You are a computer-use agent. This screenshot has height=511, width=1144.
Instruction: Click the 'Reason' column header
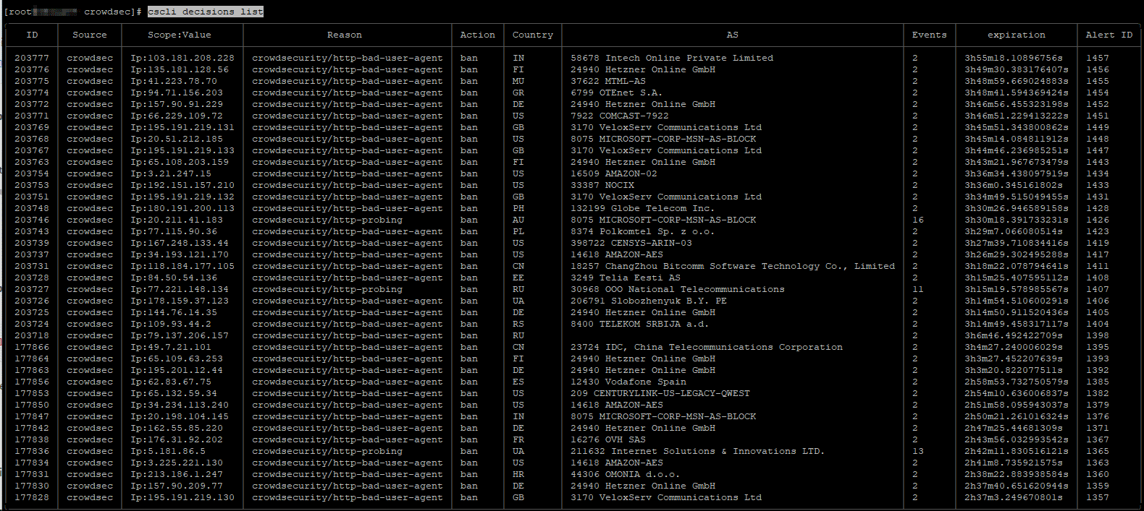click(344, 35)
